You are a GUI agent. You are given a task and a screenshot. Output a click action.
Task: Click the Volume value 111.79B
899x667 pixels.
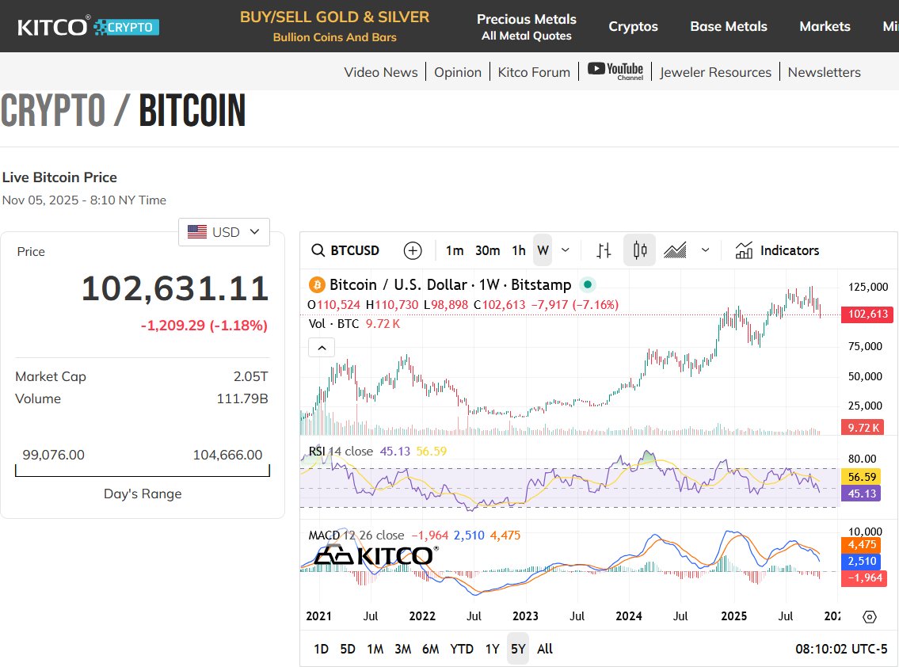pyautogui.click(x=242, y=398)
